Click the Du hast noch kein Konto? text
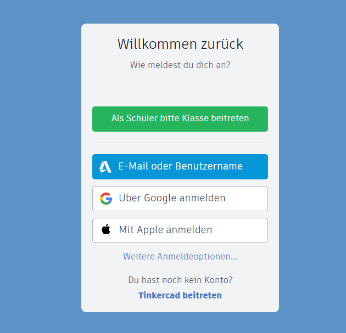This screenshot has height=333, width=346. [x=180, y=280]
